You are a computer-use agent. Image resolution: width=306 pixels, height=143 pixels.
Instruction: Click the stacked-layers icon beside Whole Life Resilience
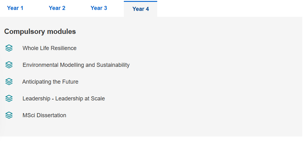click(9, 48)
